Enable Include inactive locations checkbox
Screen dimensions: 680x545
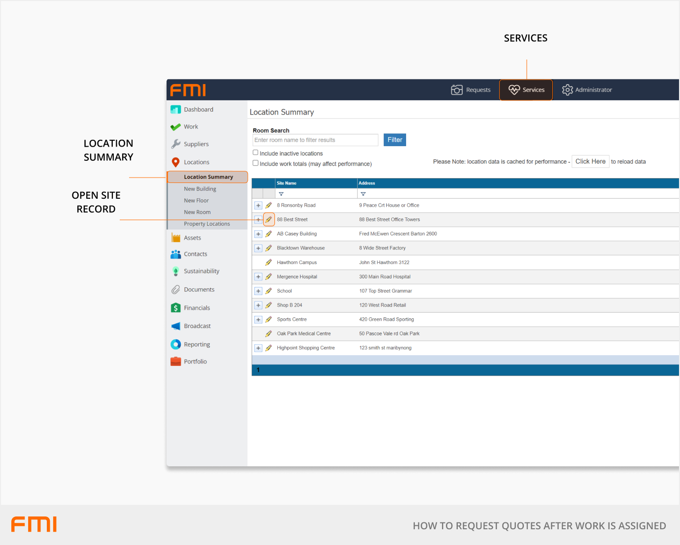256,153
